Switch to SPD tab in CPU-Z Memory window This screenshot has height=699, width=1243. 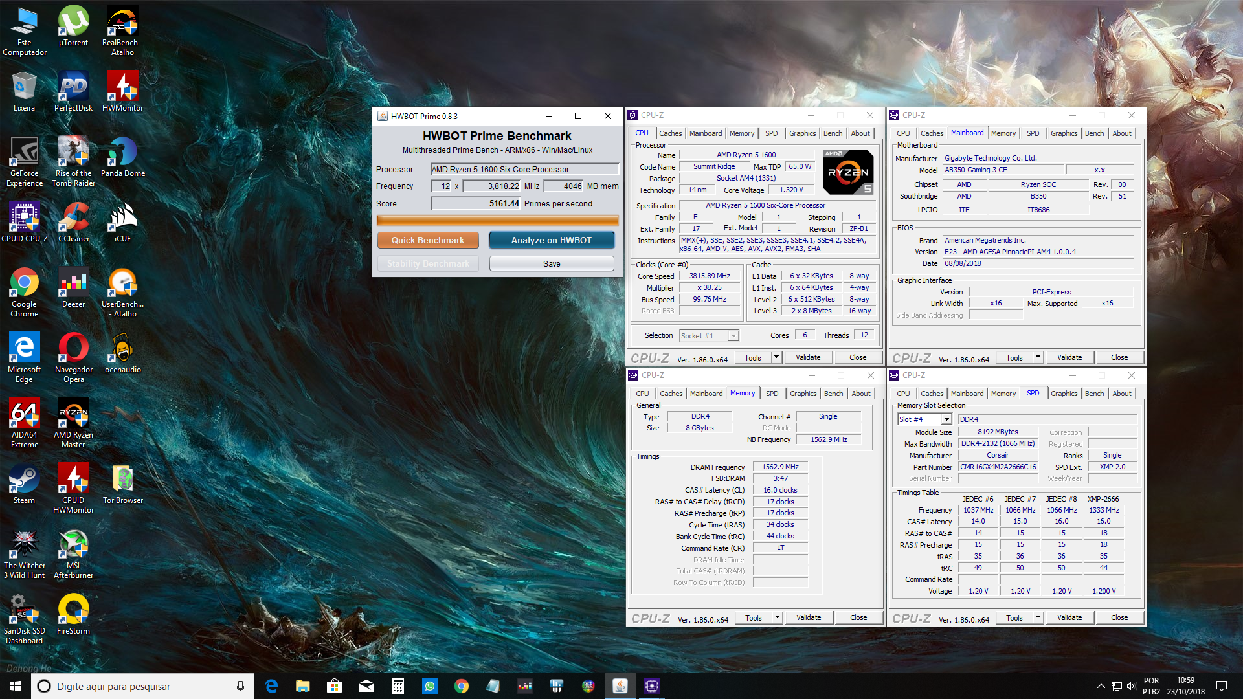point(772,394)
